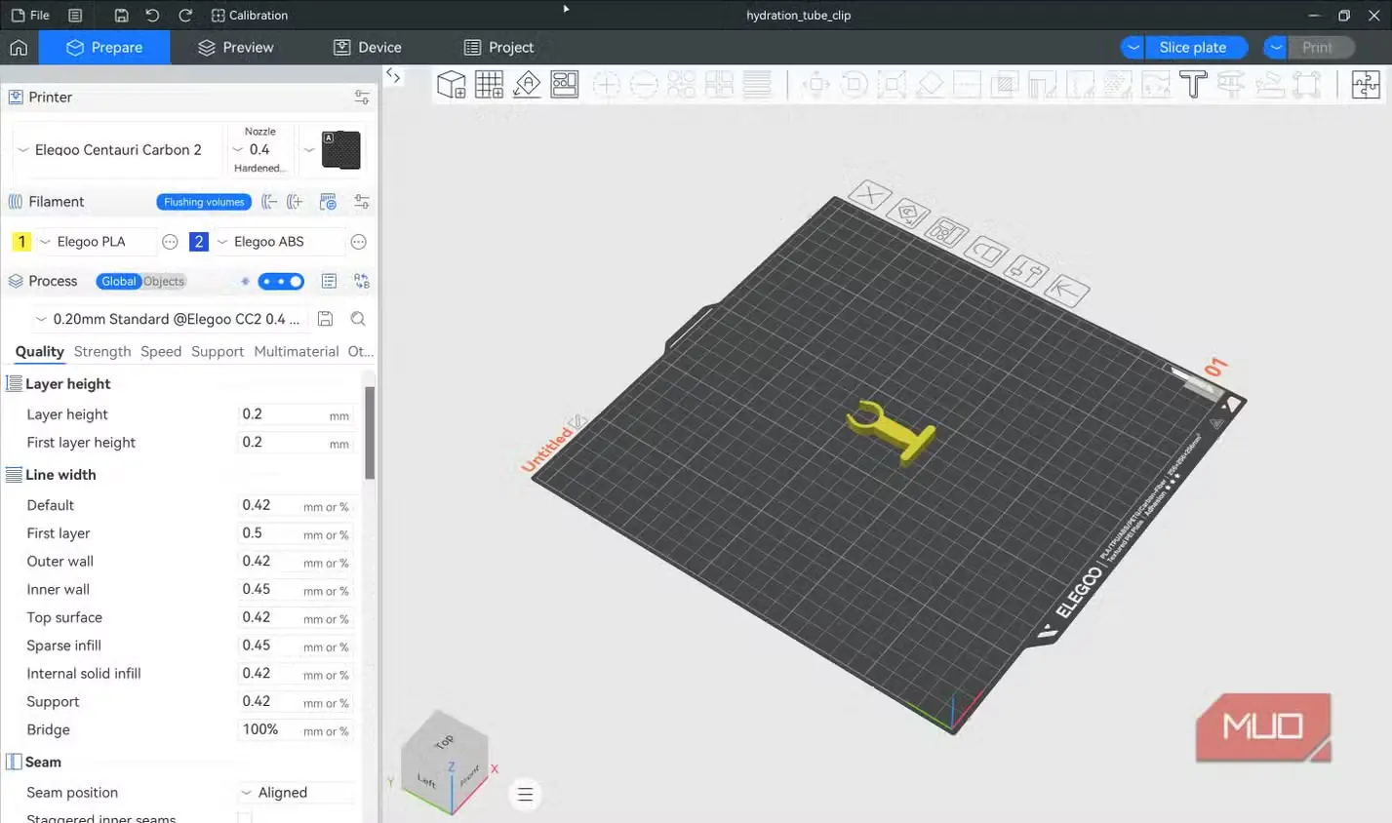Click the Arrange all objects icon
This screenshot has width=1392, height=823.
click(565, 85)
